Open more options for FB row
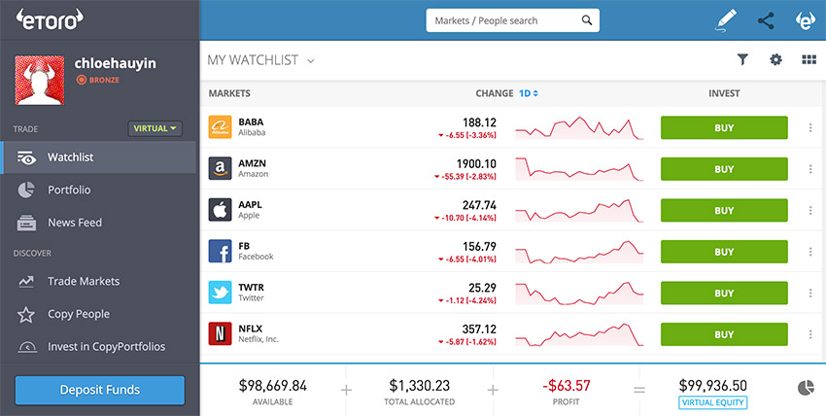The image size is (826, 416). coord(810,252)
